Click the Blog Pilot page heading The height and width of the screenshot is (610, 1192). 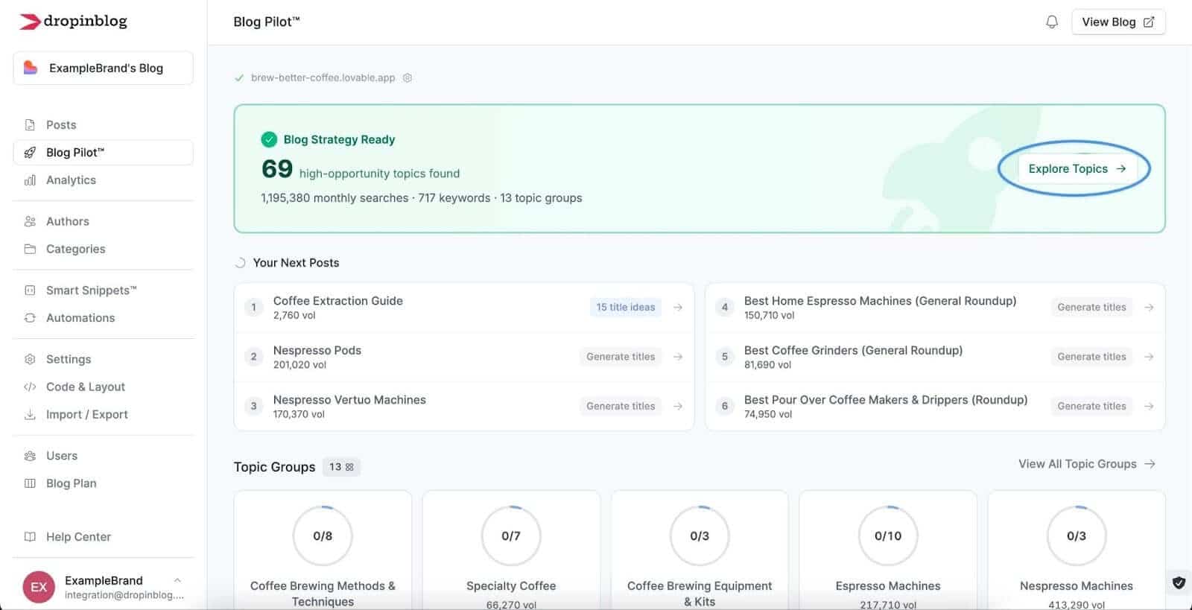point(267,22)
